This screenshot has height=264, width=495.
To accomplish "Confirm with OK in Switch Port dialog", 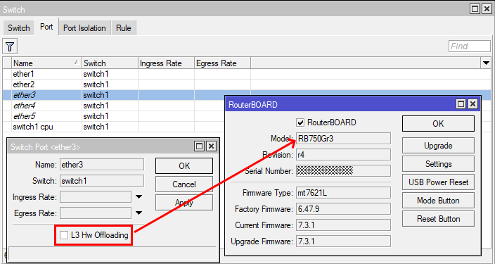I will pyautogui.click(x=184, y=166).
